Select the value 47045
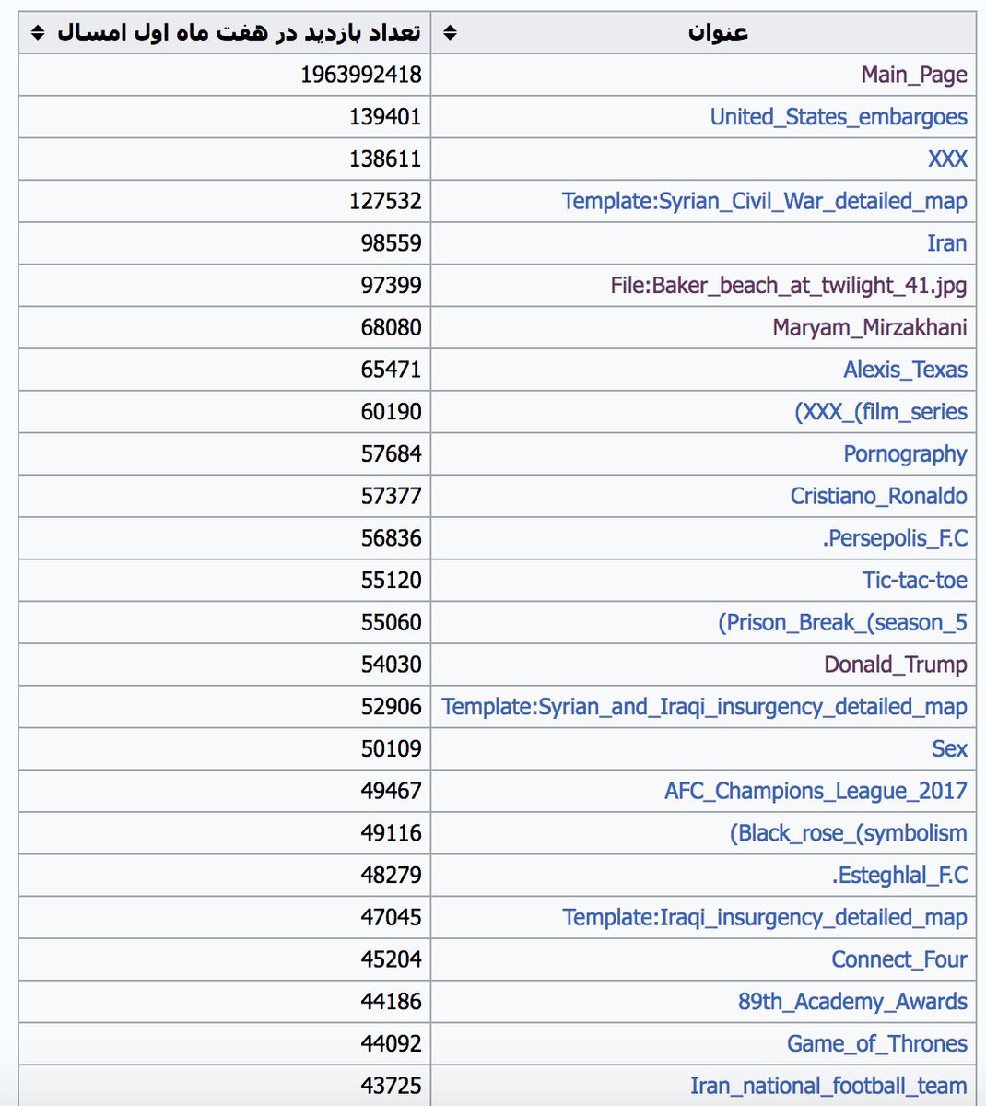The width and height of the screenshot is (986, 1106). (392, 918)
